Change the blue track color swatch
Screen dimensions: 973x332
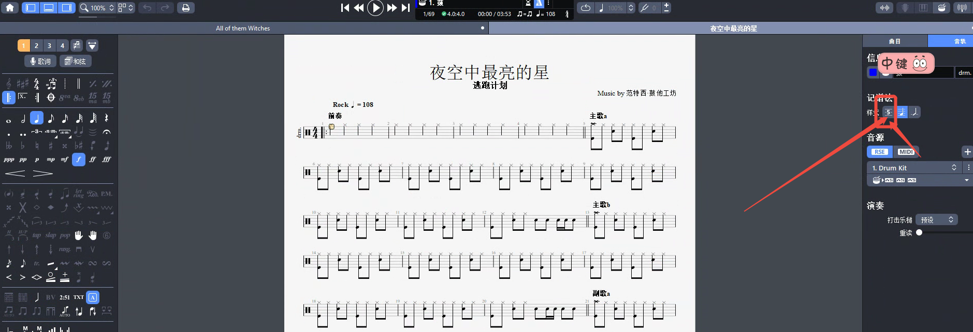coord(873,72)
